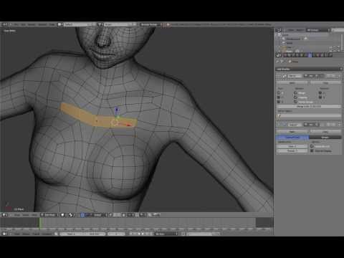Image resolution: width=344 pixels, height=258 pixels.
Task: Toggle Mirror Textures U checkbox
Action: [x=320, y=92]
